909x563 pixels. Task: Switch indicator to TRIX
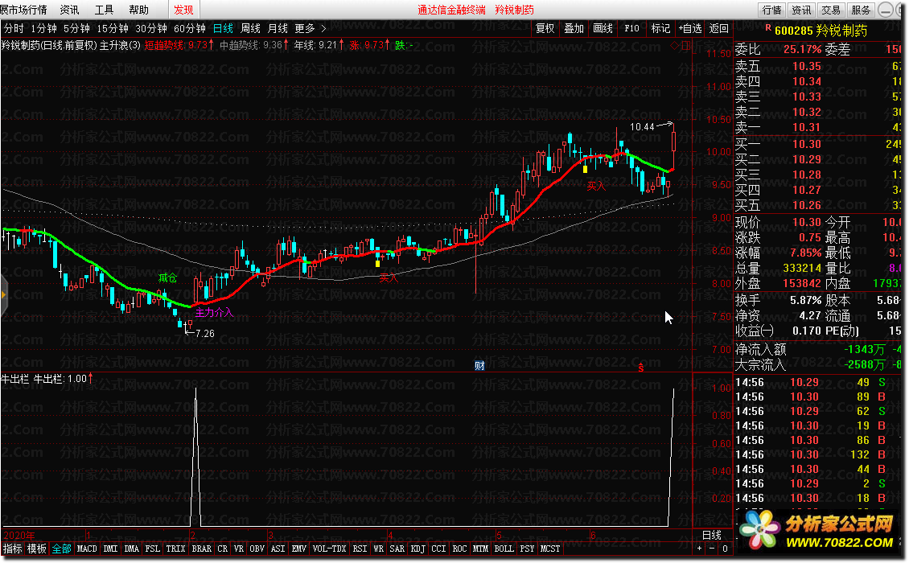pyautogui.click(x=175, y=549)
